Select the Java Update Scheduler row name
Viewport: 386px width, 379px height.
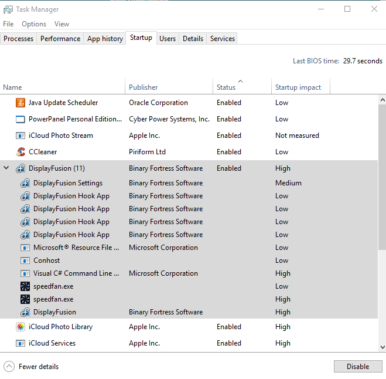[63, 103]
